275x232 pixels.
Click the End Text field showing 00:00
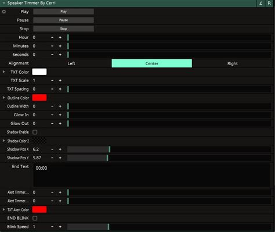point(152,176)
